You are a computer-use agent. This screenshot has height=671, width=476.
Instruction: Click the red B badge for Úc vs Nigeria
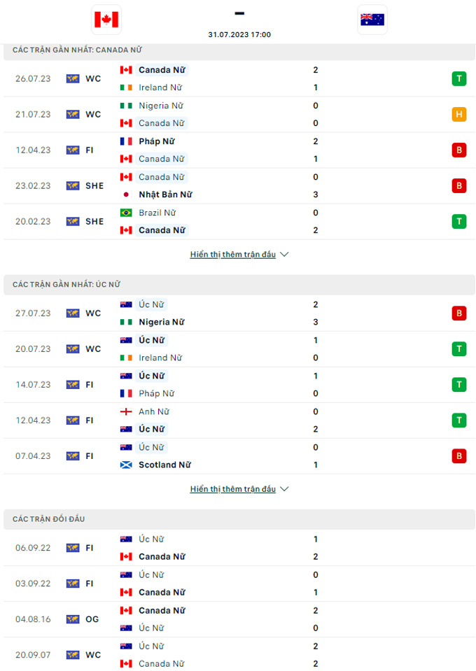point(459,313)
